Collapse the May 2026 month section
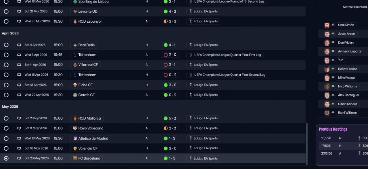This screenshot has height=169, width=368. coord(10,107)
